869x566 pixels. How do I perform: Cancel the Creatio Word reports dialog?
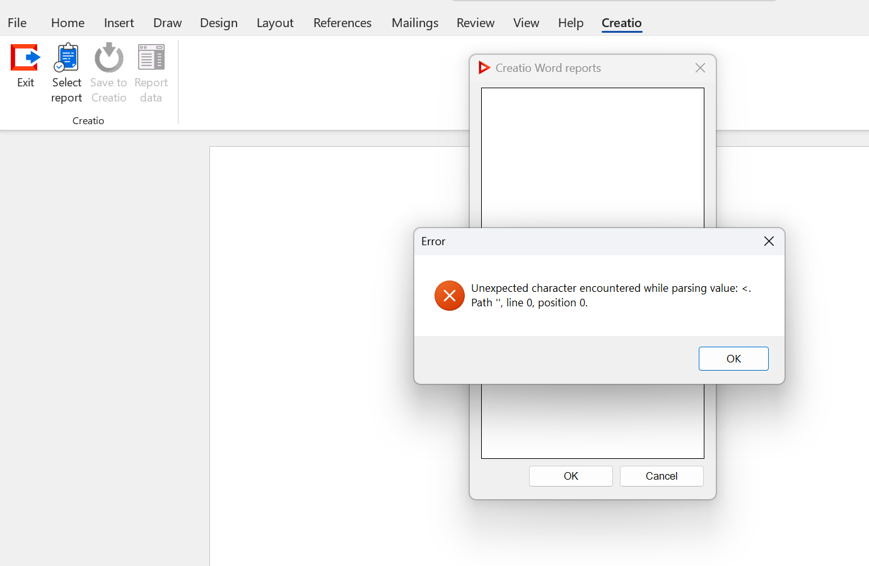[x=662, y=476]
